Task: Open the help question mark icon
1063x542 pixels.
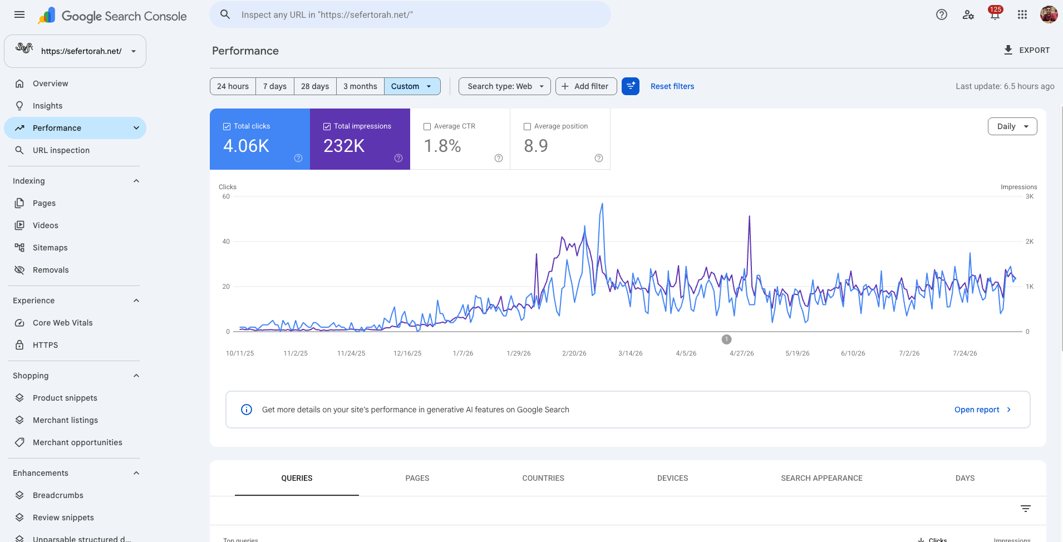Action: pyautogui.click(x=942, y=15)
